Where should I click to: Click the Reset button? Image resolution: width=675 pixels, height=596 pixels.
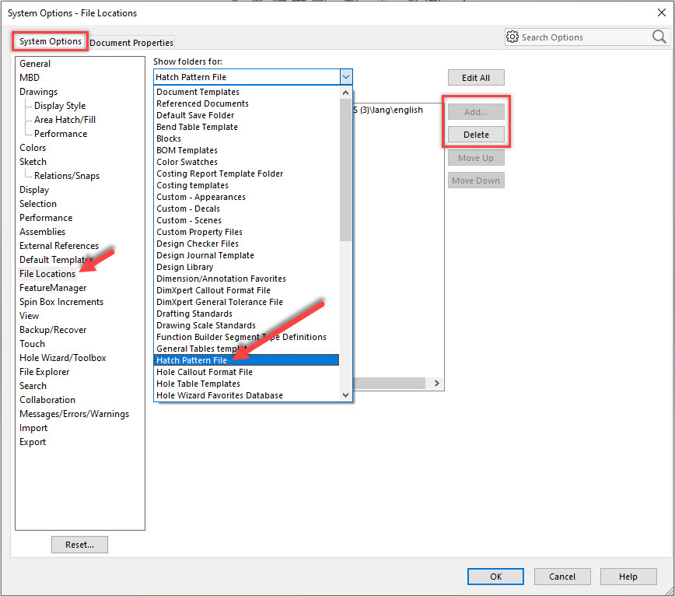tap(79, 544)
